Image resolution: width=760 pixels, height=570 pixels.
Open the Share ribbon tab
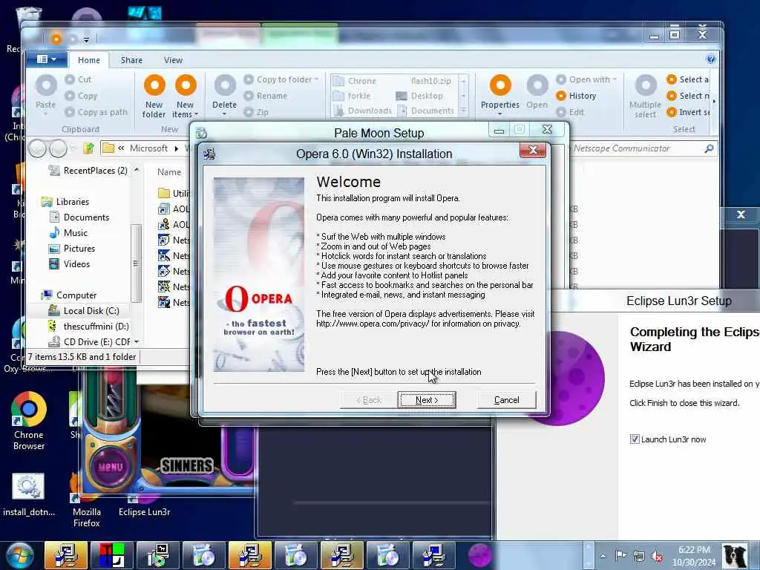point(131,60)
